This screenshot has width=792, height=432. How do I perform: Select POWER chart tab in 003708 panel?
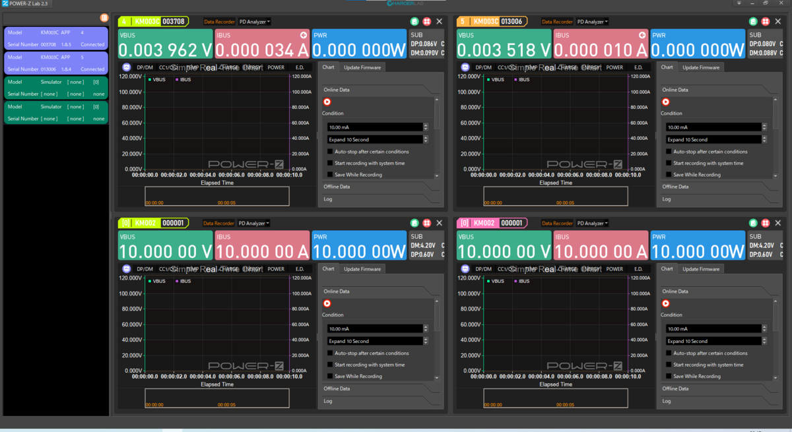pos(276,67)
